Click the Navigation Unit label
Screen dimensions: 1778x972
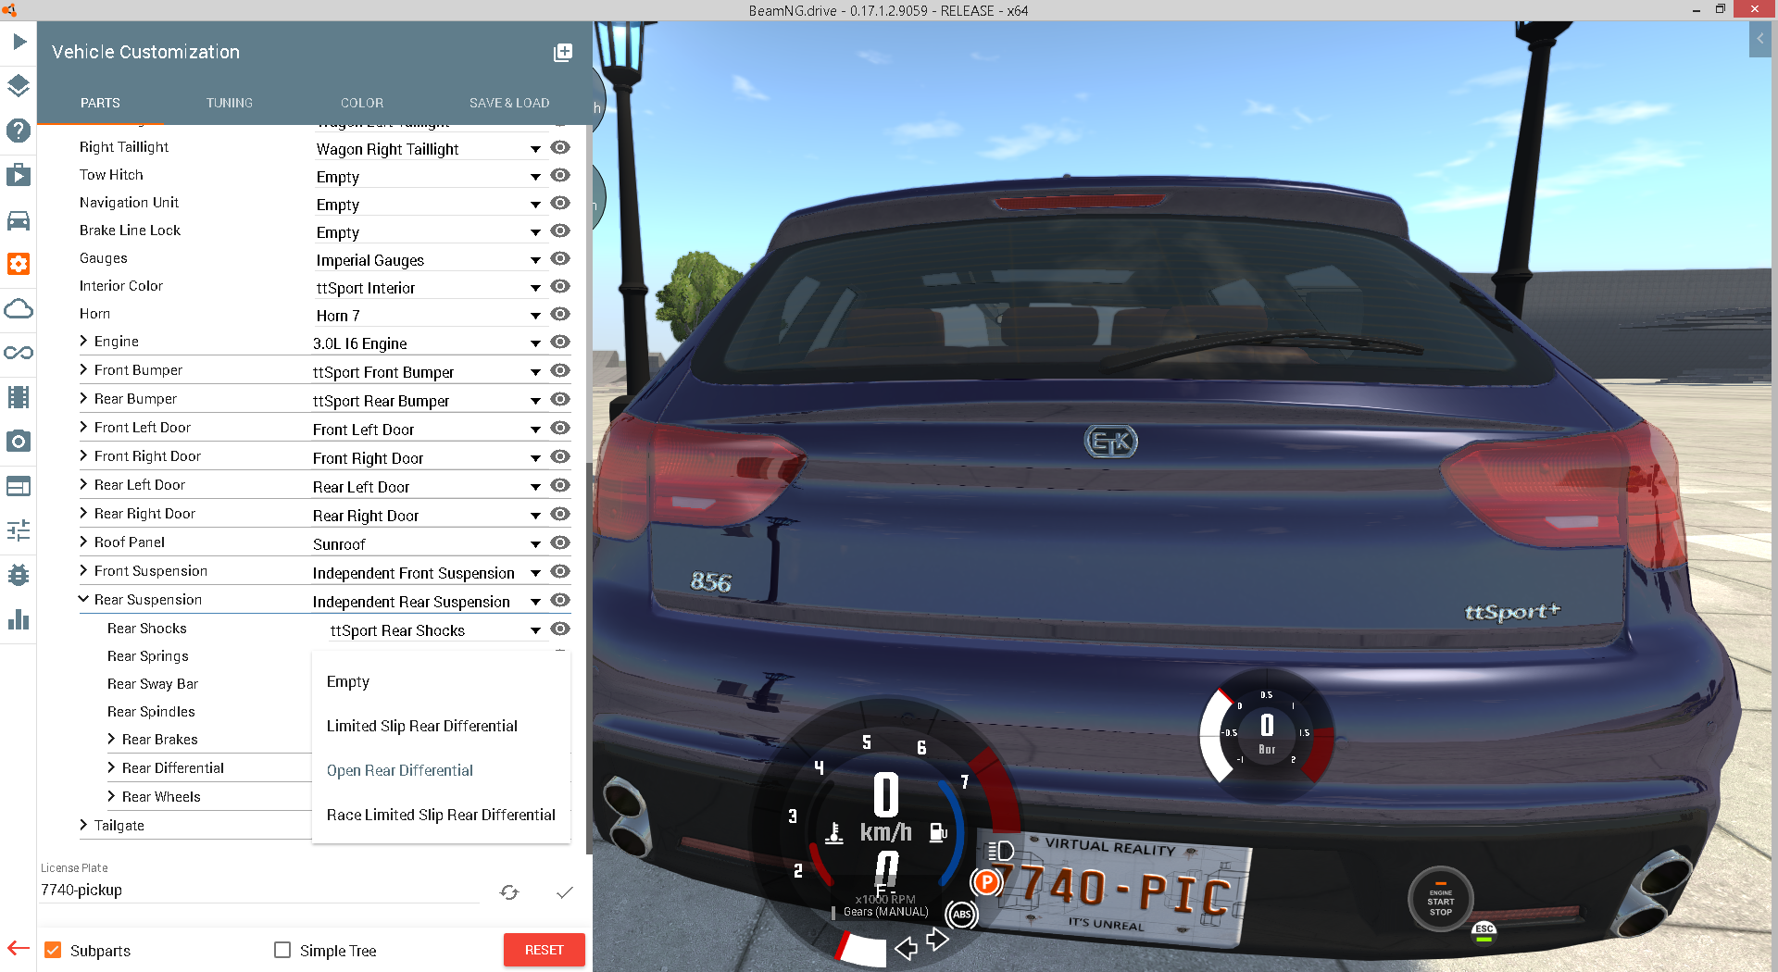(129, 202)
